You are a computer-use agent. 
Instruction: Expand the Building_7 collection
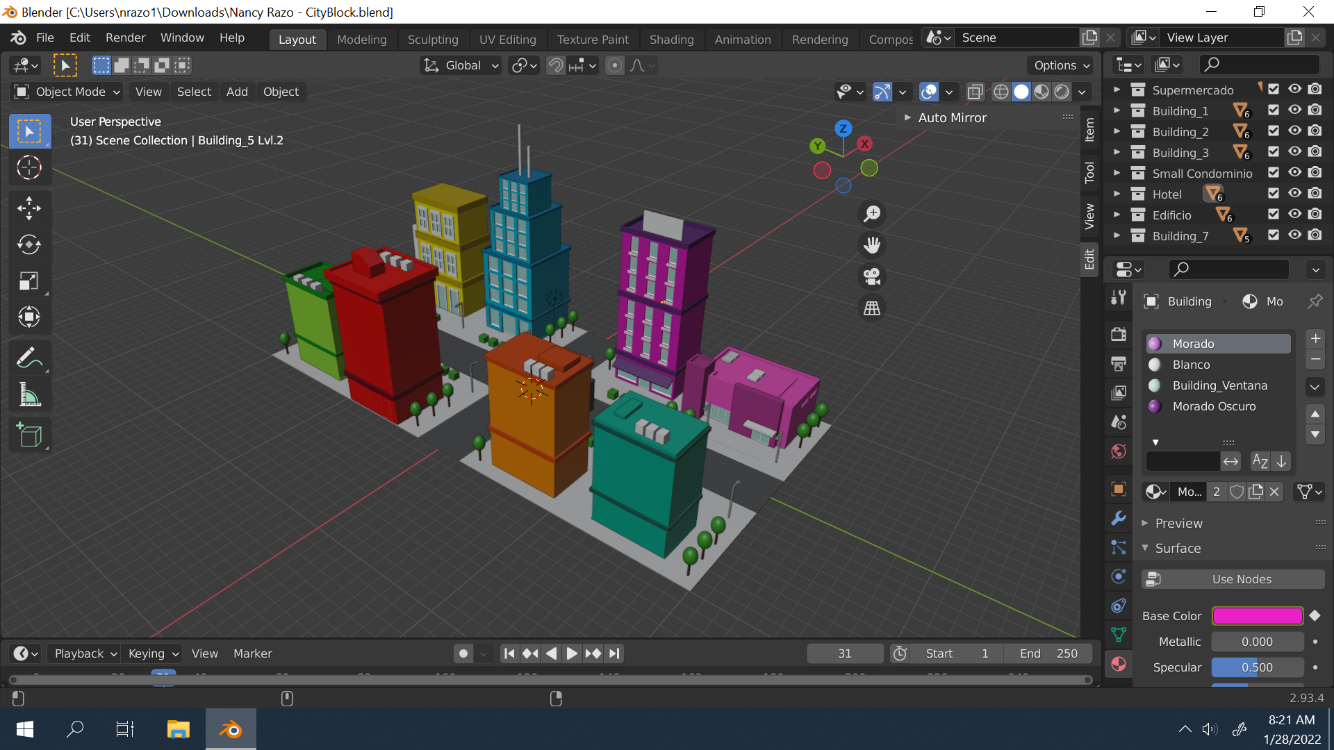[x=1117, y=235]
